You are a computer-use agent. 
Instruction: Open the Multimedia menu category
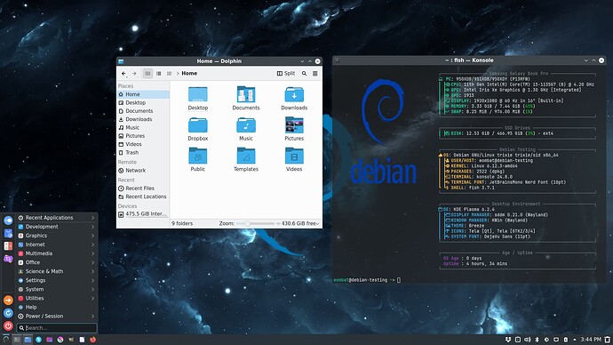click(x=57, y=253)
